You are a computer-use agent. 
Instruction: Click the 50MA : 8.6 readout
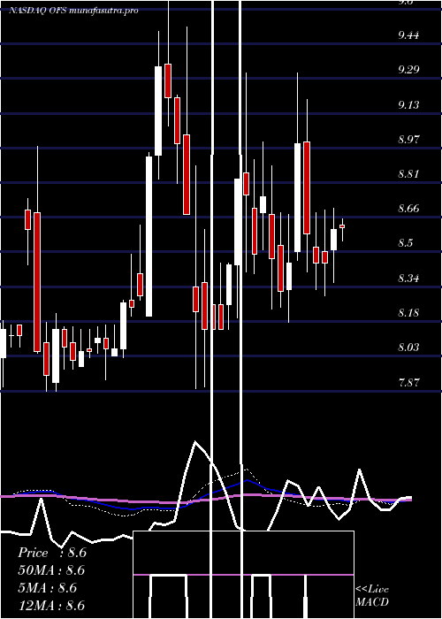51,570
